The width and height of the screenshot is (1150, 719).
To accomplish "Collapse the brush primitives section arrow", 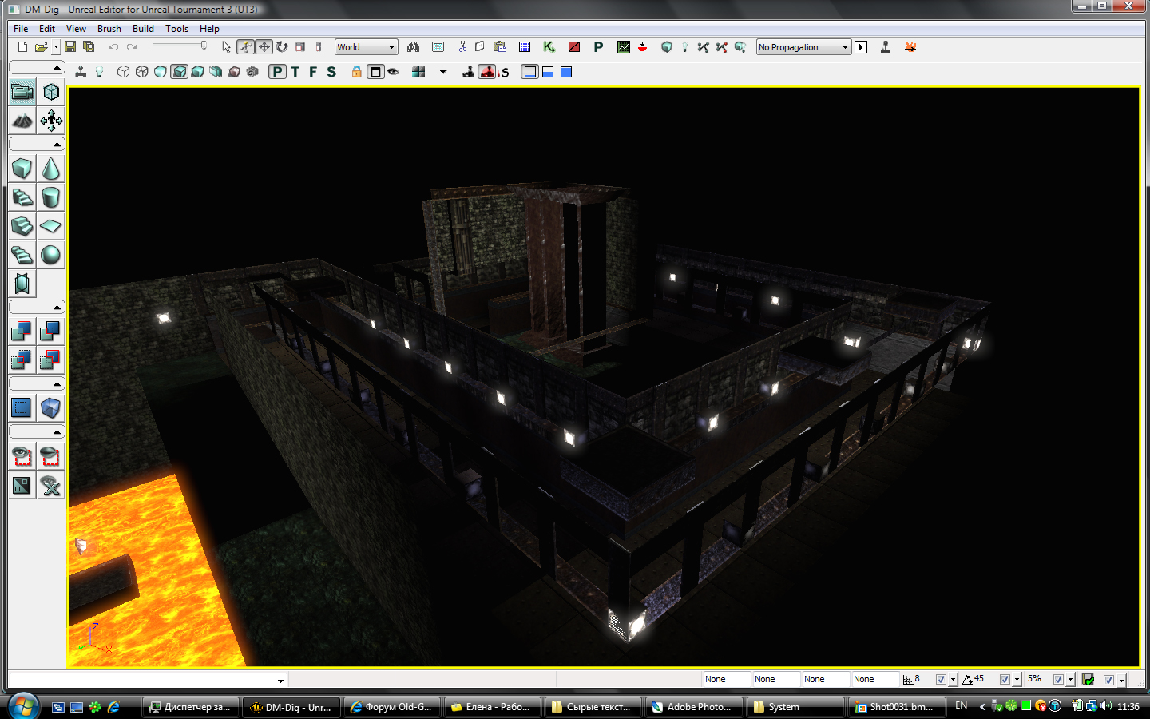I will [57, 145].
